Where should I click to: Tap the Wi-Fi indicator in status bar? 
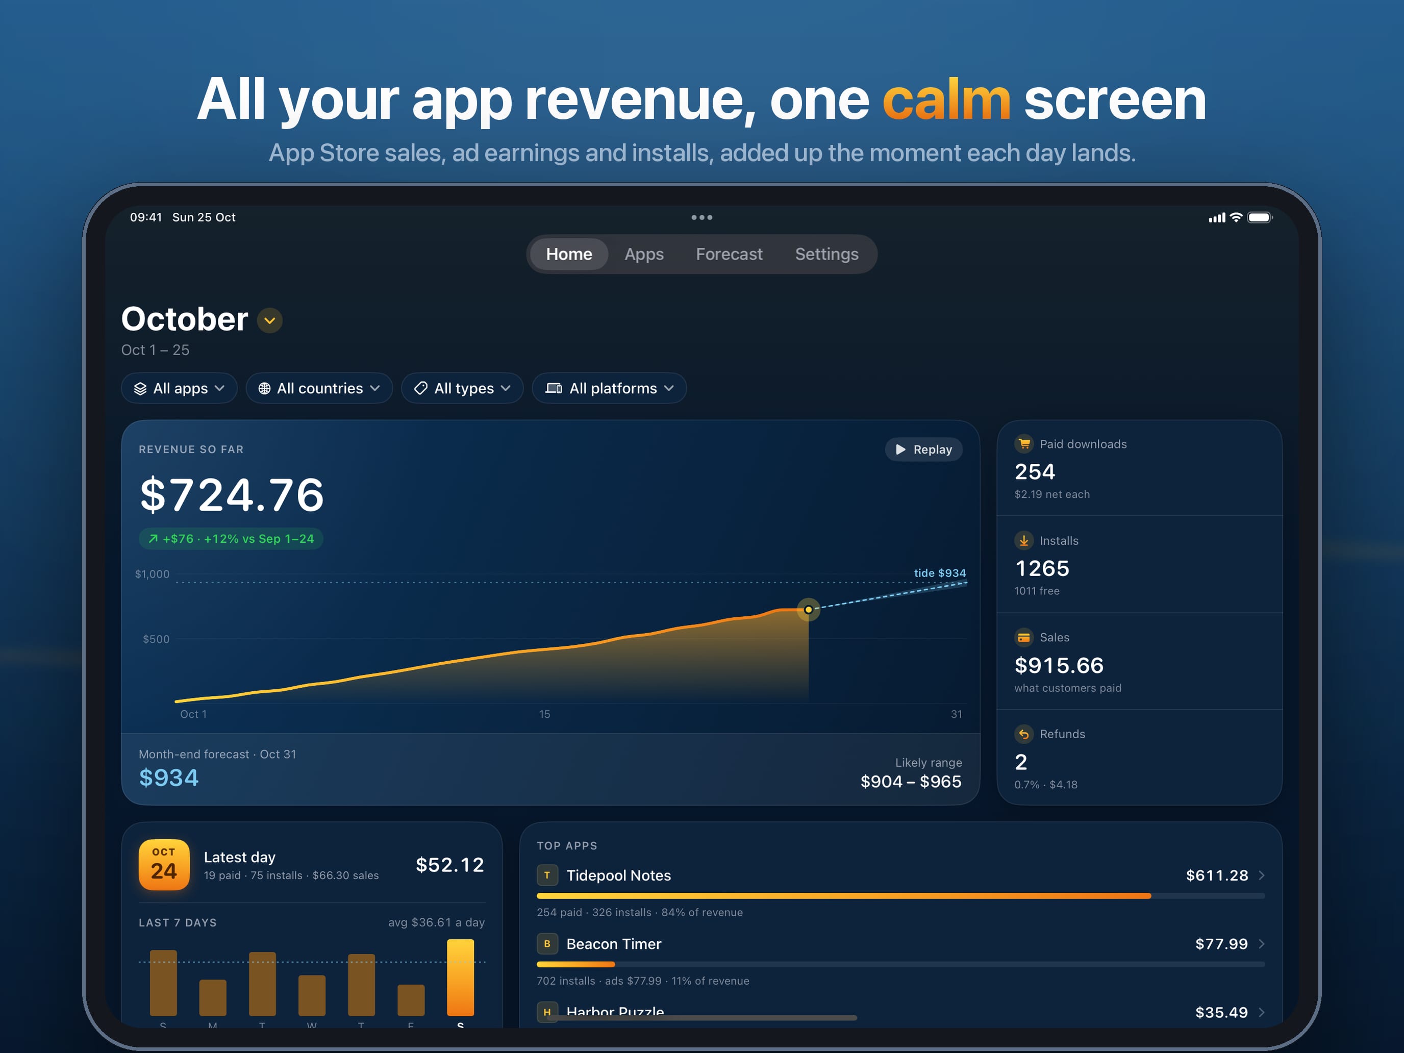1236,218
